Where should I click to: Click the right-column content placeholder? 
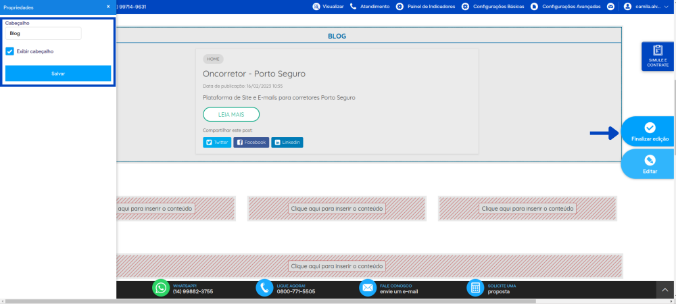click(x=528, y=208)
